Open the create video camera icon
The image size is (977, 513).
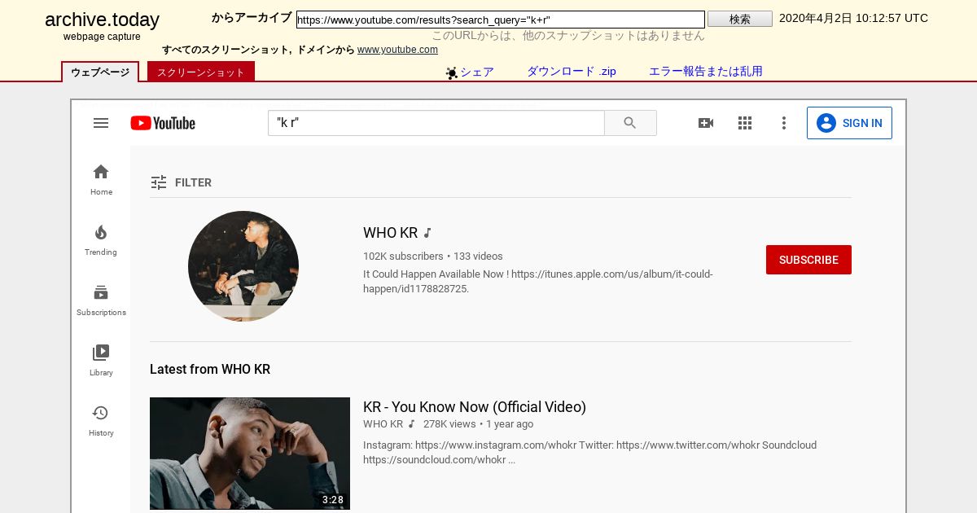coord(706,123)
